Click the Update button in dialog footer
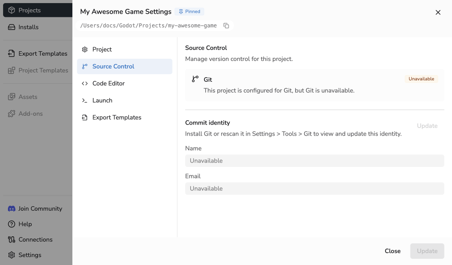452x265 pixels. [427, 251]
